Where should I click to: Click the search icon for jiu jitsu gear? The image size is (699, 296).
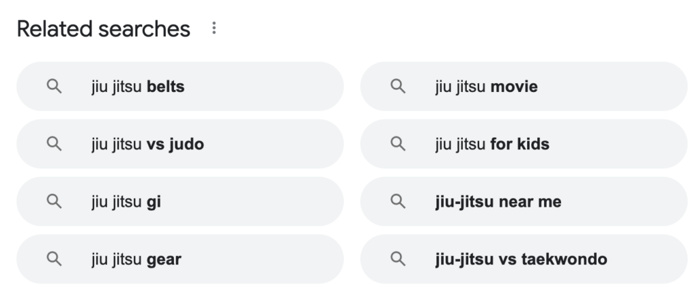55,258
